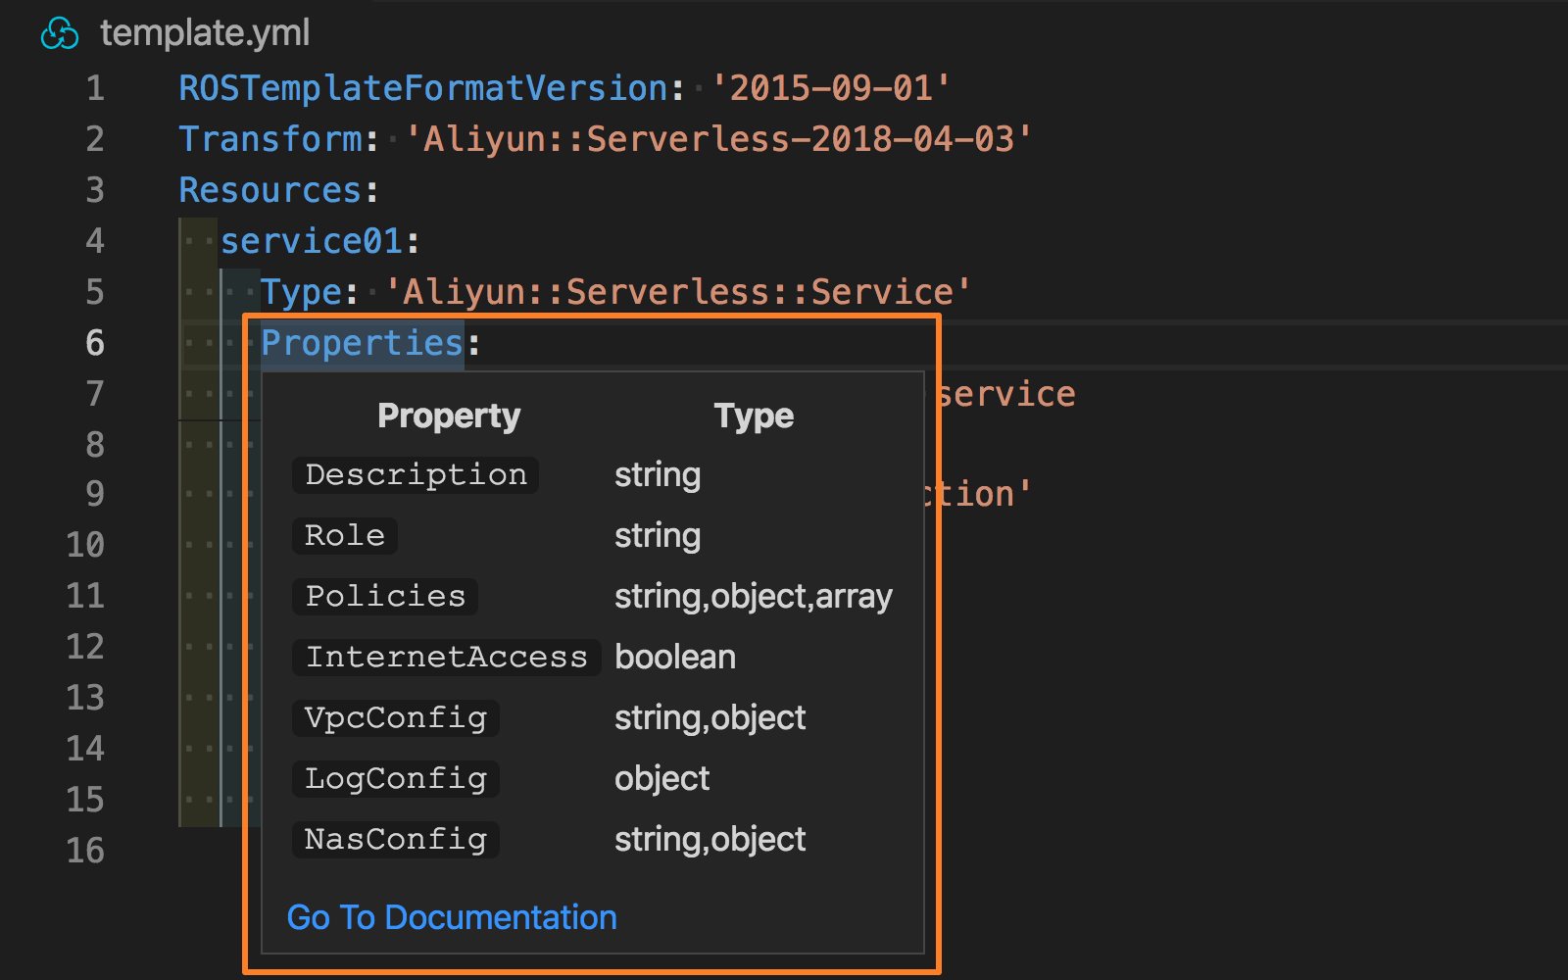Click the service01 key on line 4
Image resolution: width=1568 pixels, height=980 pixels.
312,241
